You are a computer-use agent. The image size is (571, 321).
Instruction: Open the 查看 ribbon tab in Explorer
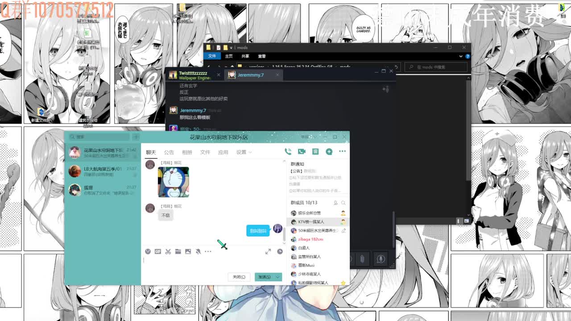click(262, 56)
